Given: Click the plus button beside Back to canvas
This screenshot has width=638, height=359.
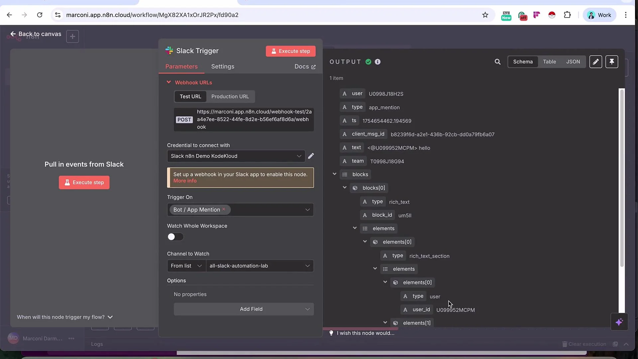Looking at the screenshot, I should tap(72, 36).
